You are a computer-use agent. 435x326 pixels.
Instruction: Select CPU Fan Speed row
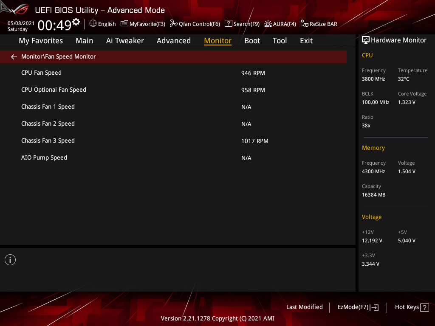(x=173, y=73)
